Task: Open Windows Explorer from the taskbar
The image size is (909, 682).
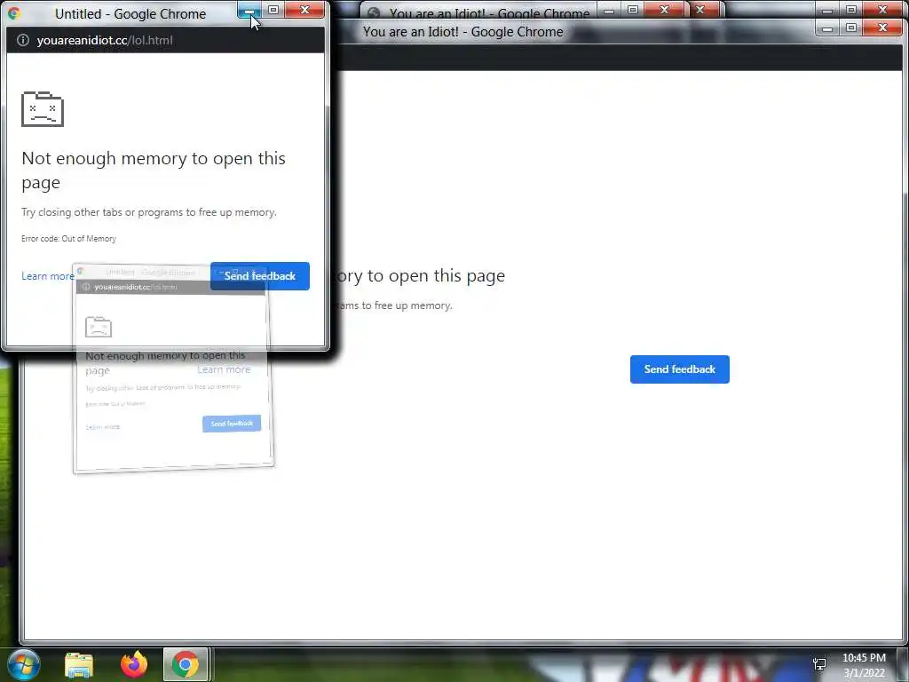Action: [x=79, y=664]
